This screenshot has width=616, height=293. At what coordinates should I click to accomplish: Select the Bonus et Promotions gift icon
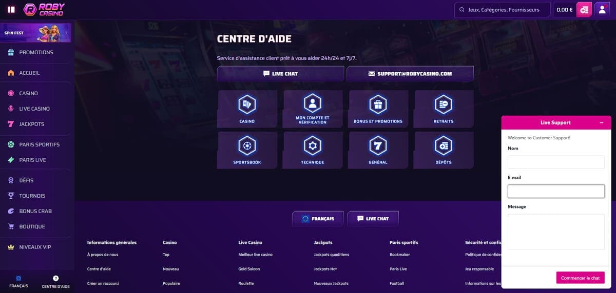coord(378,104)
